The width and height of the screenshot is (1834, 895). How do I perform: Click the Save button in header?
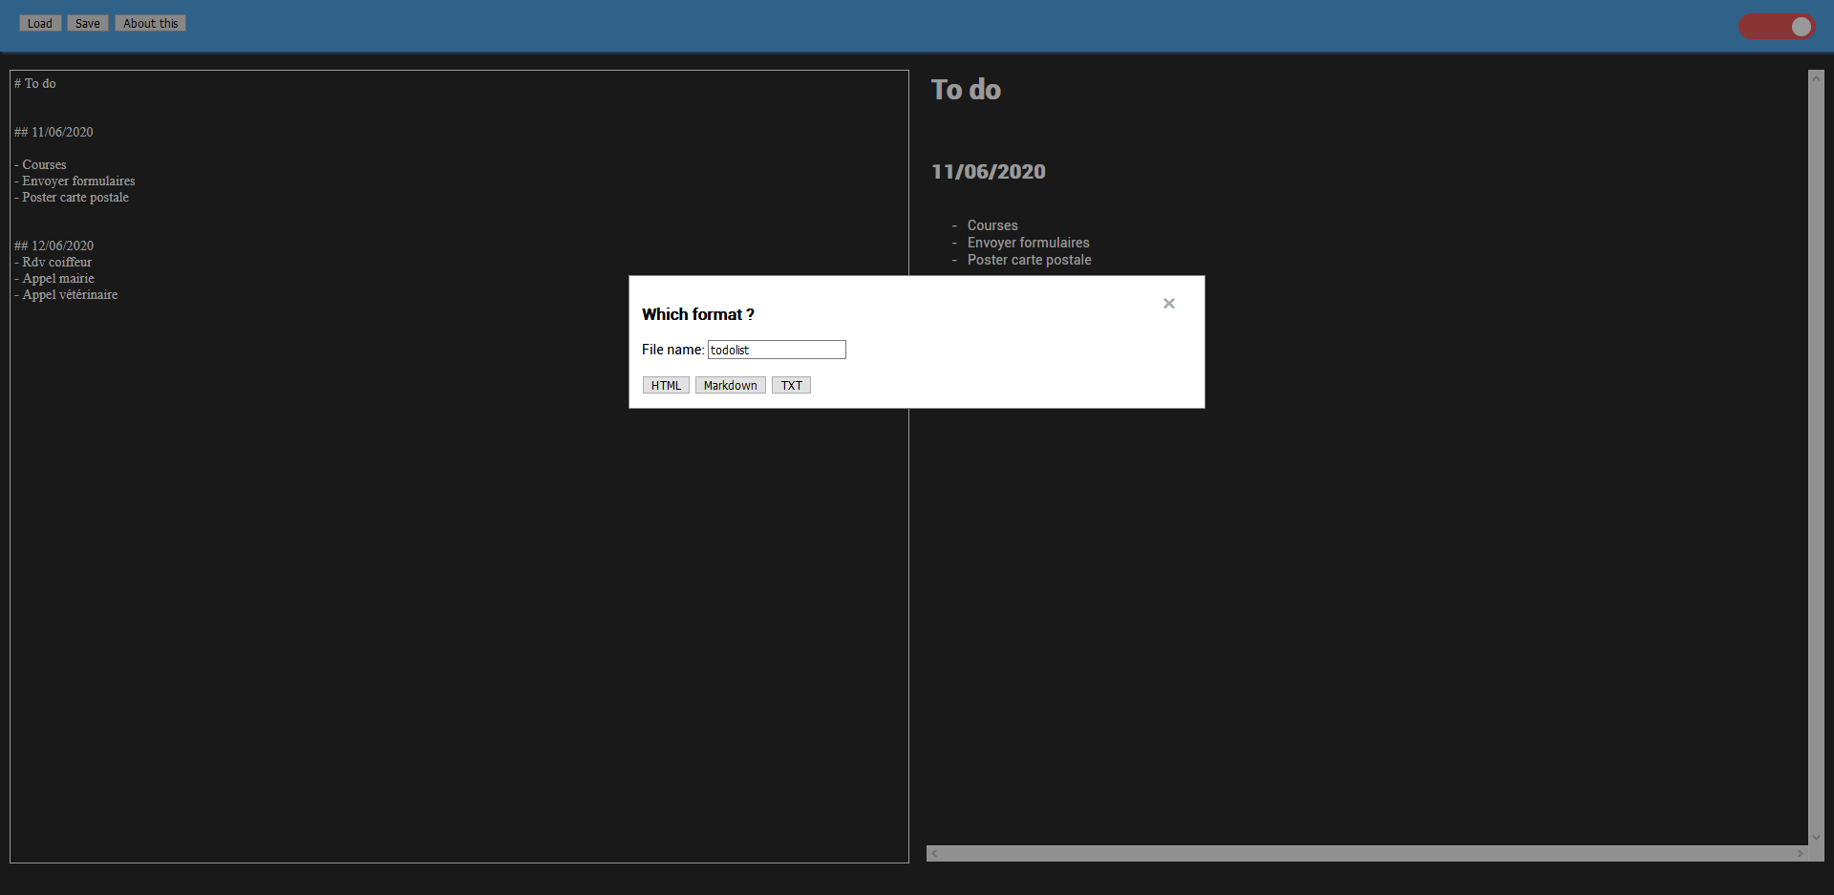point(88,24)
